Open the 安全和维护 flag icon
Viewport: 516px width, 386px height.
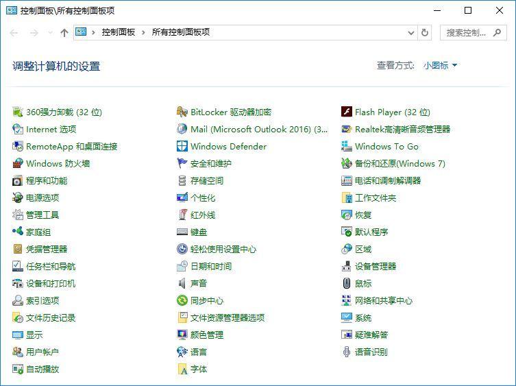[x=182, y=163]
